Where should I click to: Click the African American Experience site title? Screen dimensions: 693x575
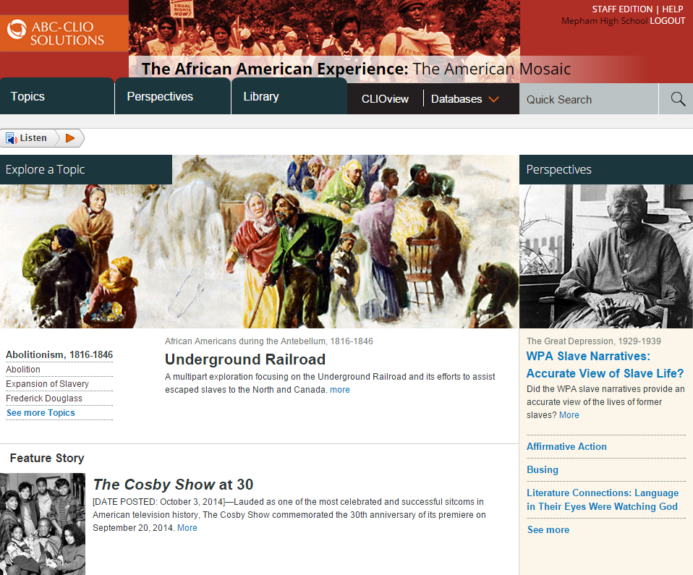356,69
